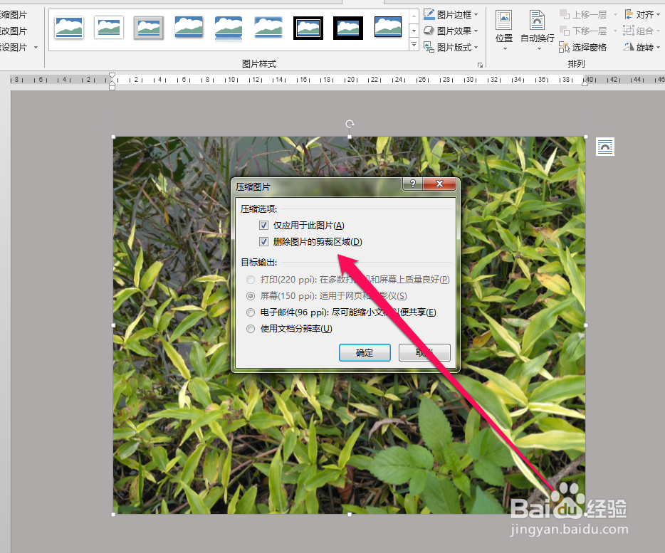Click 上移一层 bring forward button
665x553 pixels.
583,15
